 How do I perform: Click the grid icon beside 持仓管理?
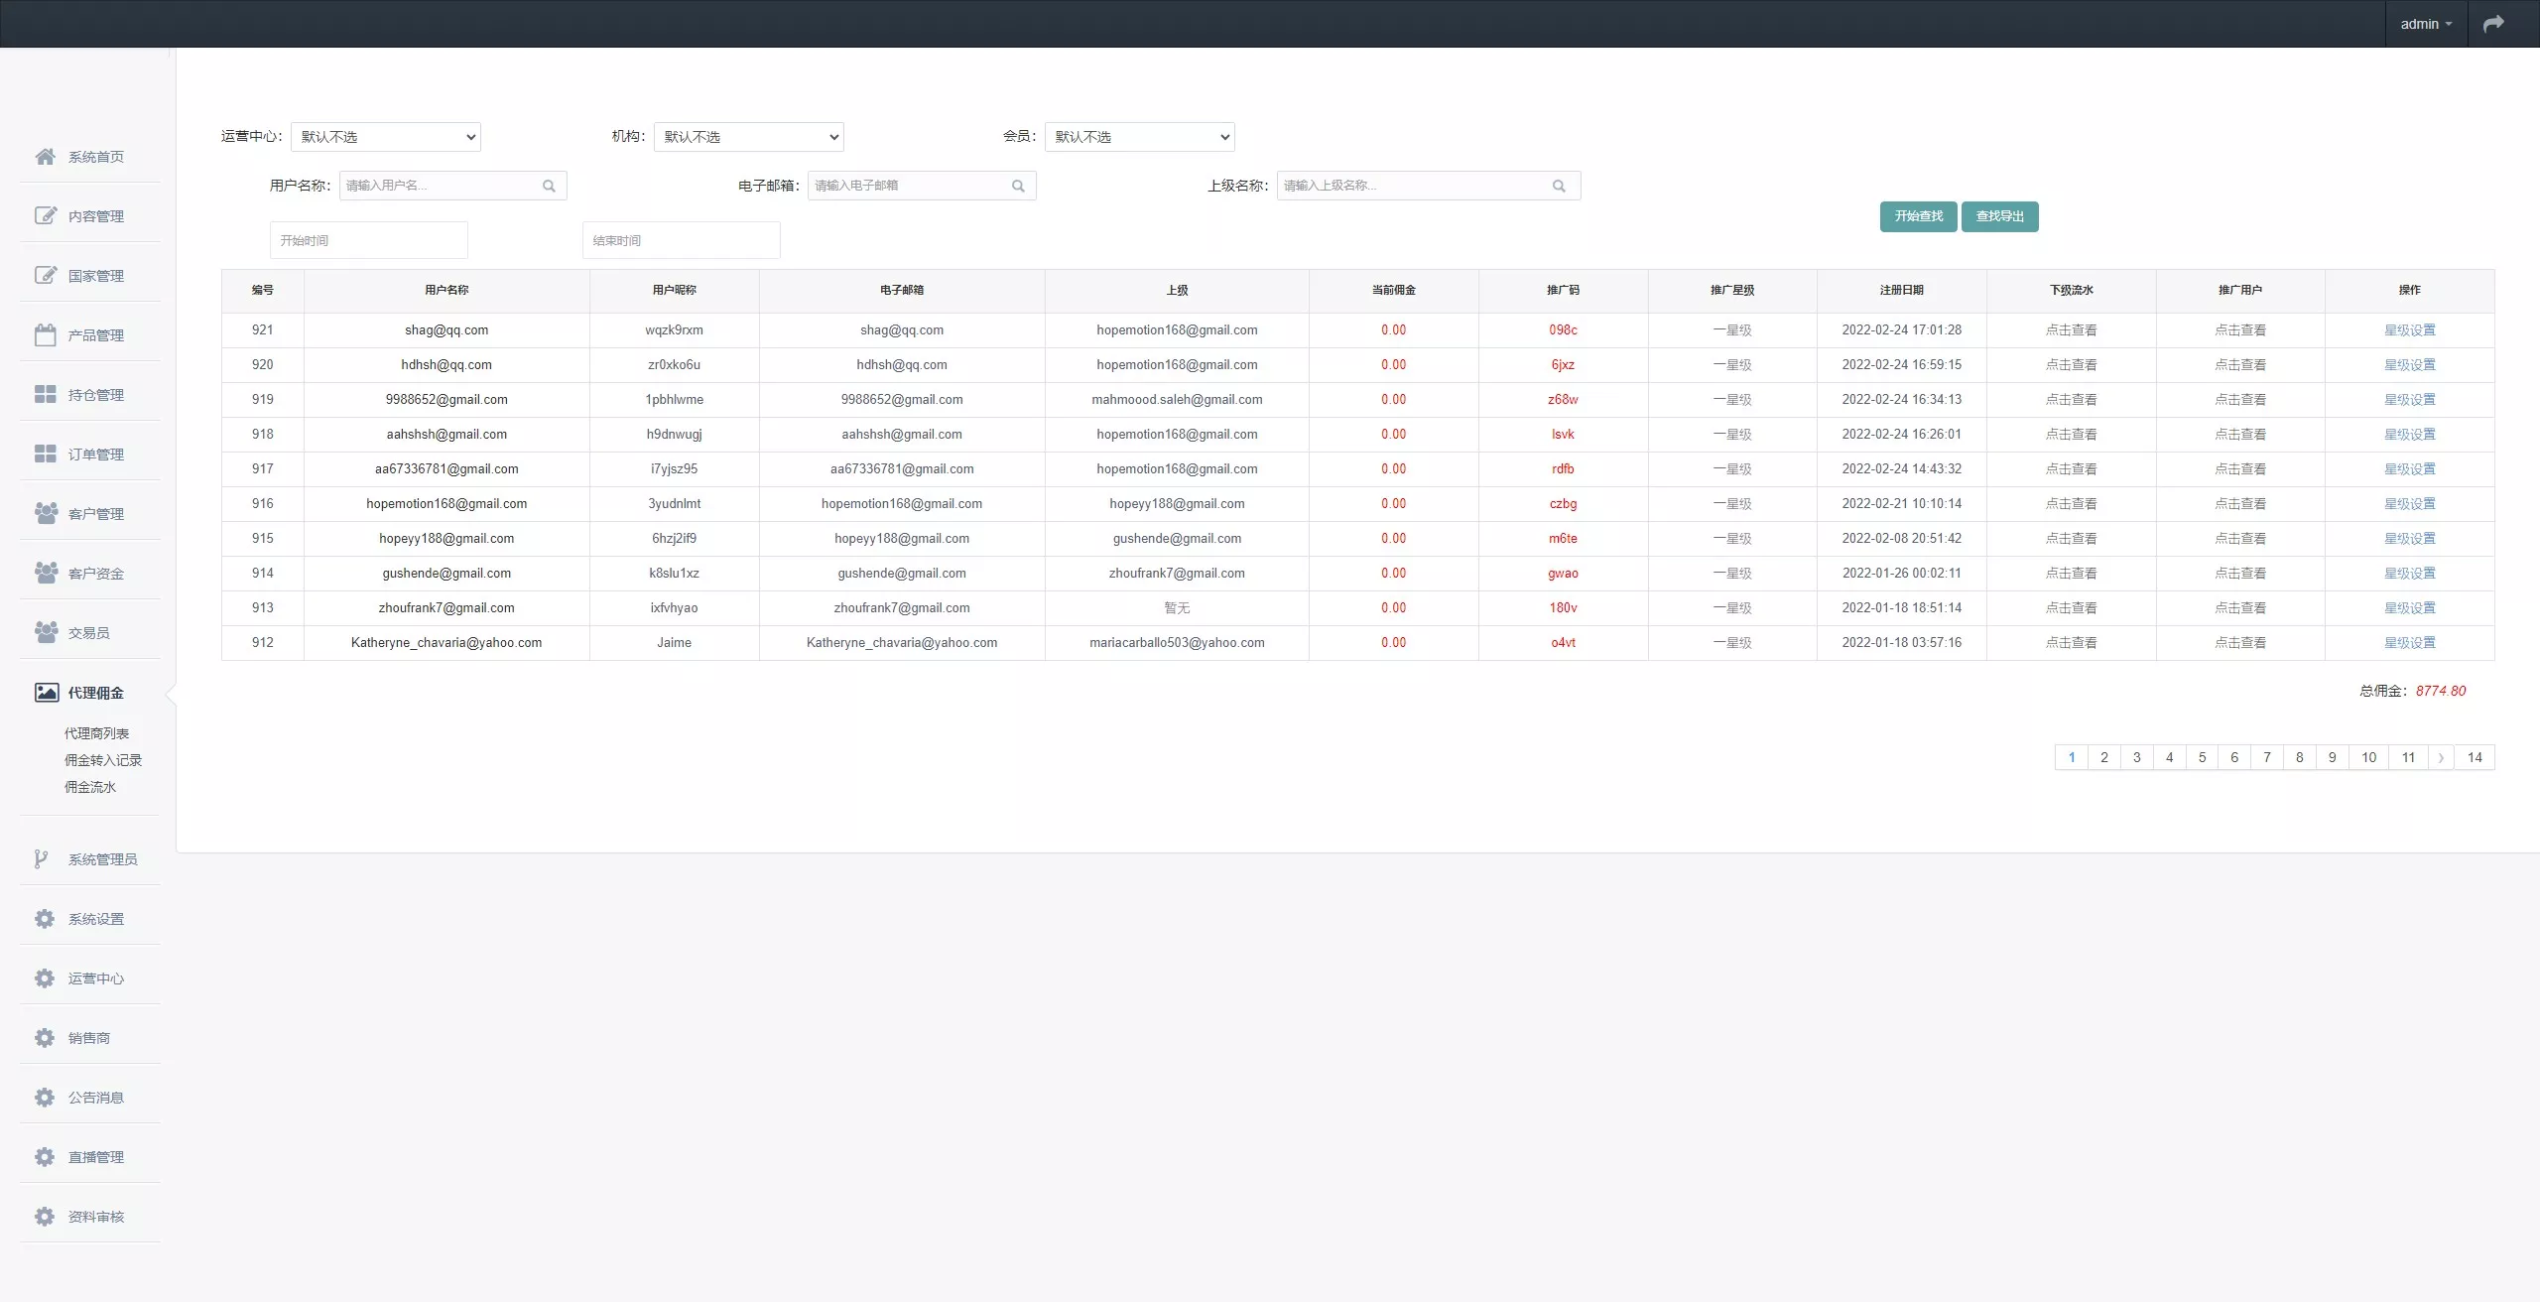coord(45,395)
